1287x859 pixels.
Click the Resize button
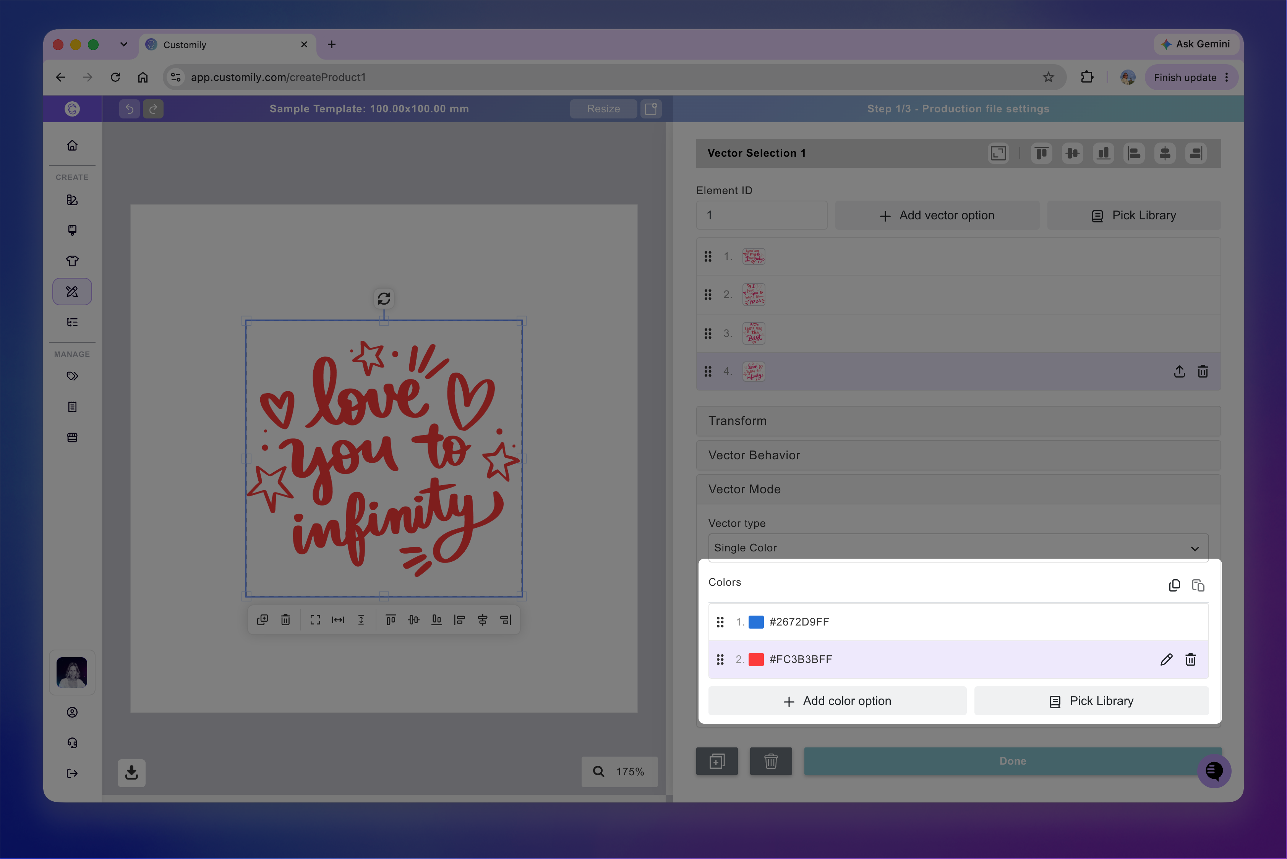603,109
